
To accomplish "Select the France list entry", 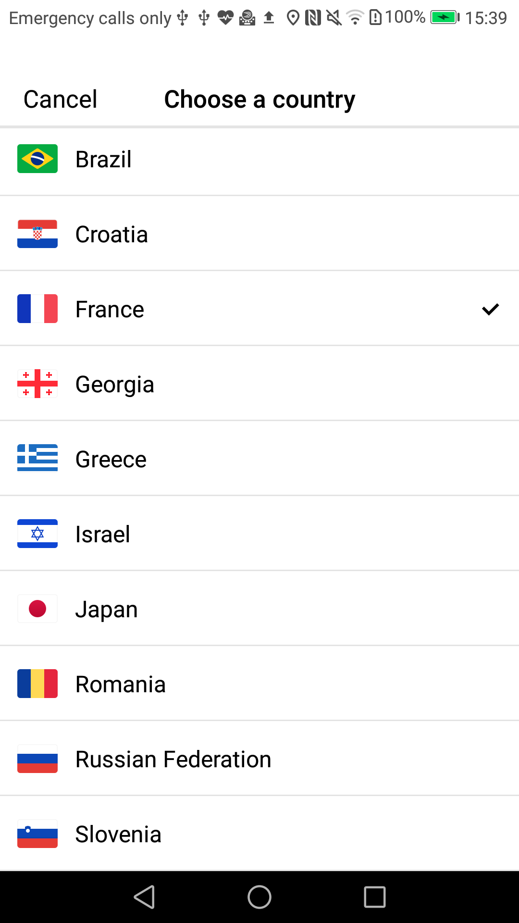I will click(110, 310).
